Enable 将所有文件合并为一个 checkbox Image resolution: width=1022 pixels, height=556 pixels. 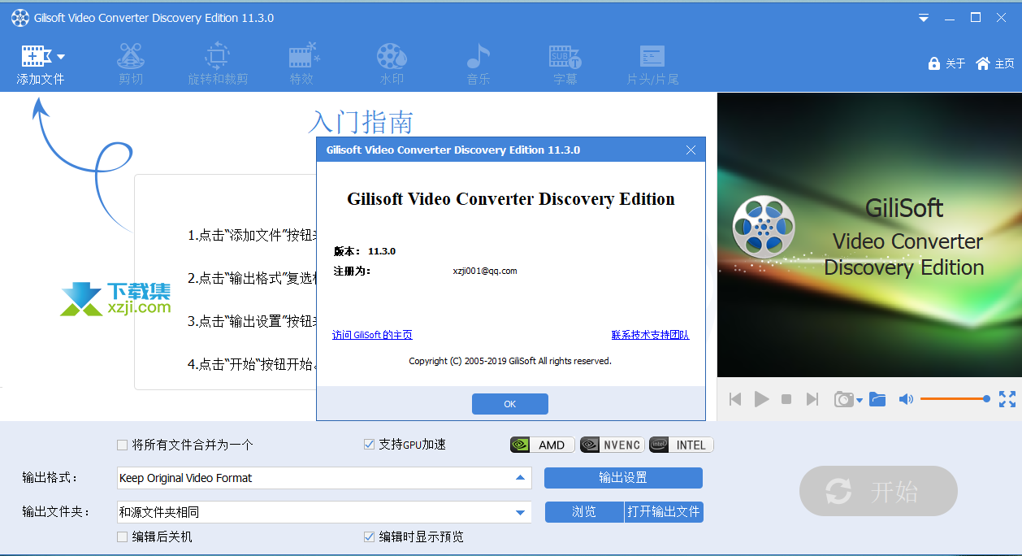tap(123, 445)
